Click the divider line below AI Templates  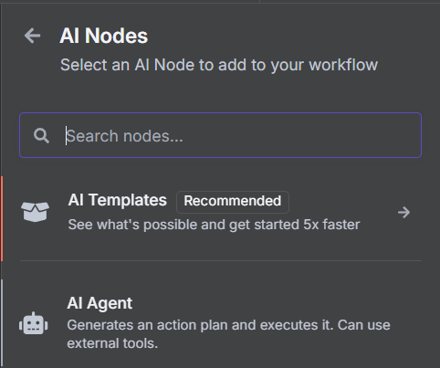221,260
